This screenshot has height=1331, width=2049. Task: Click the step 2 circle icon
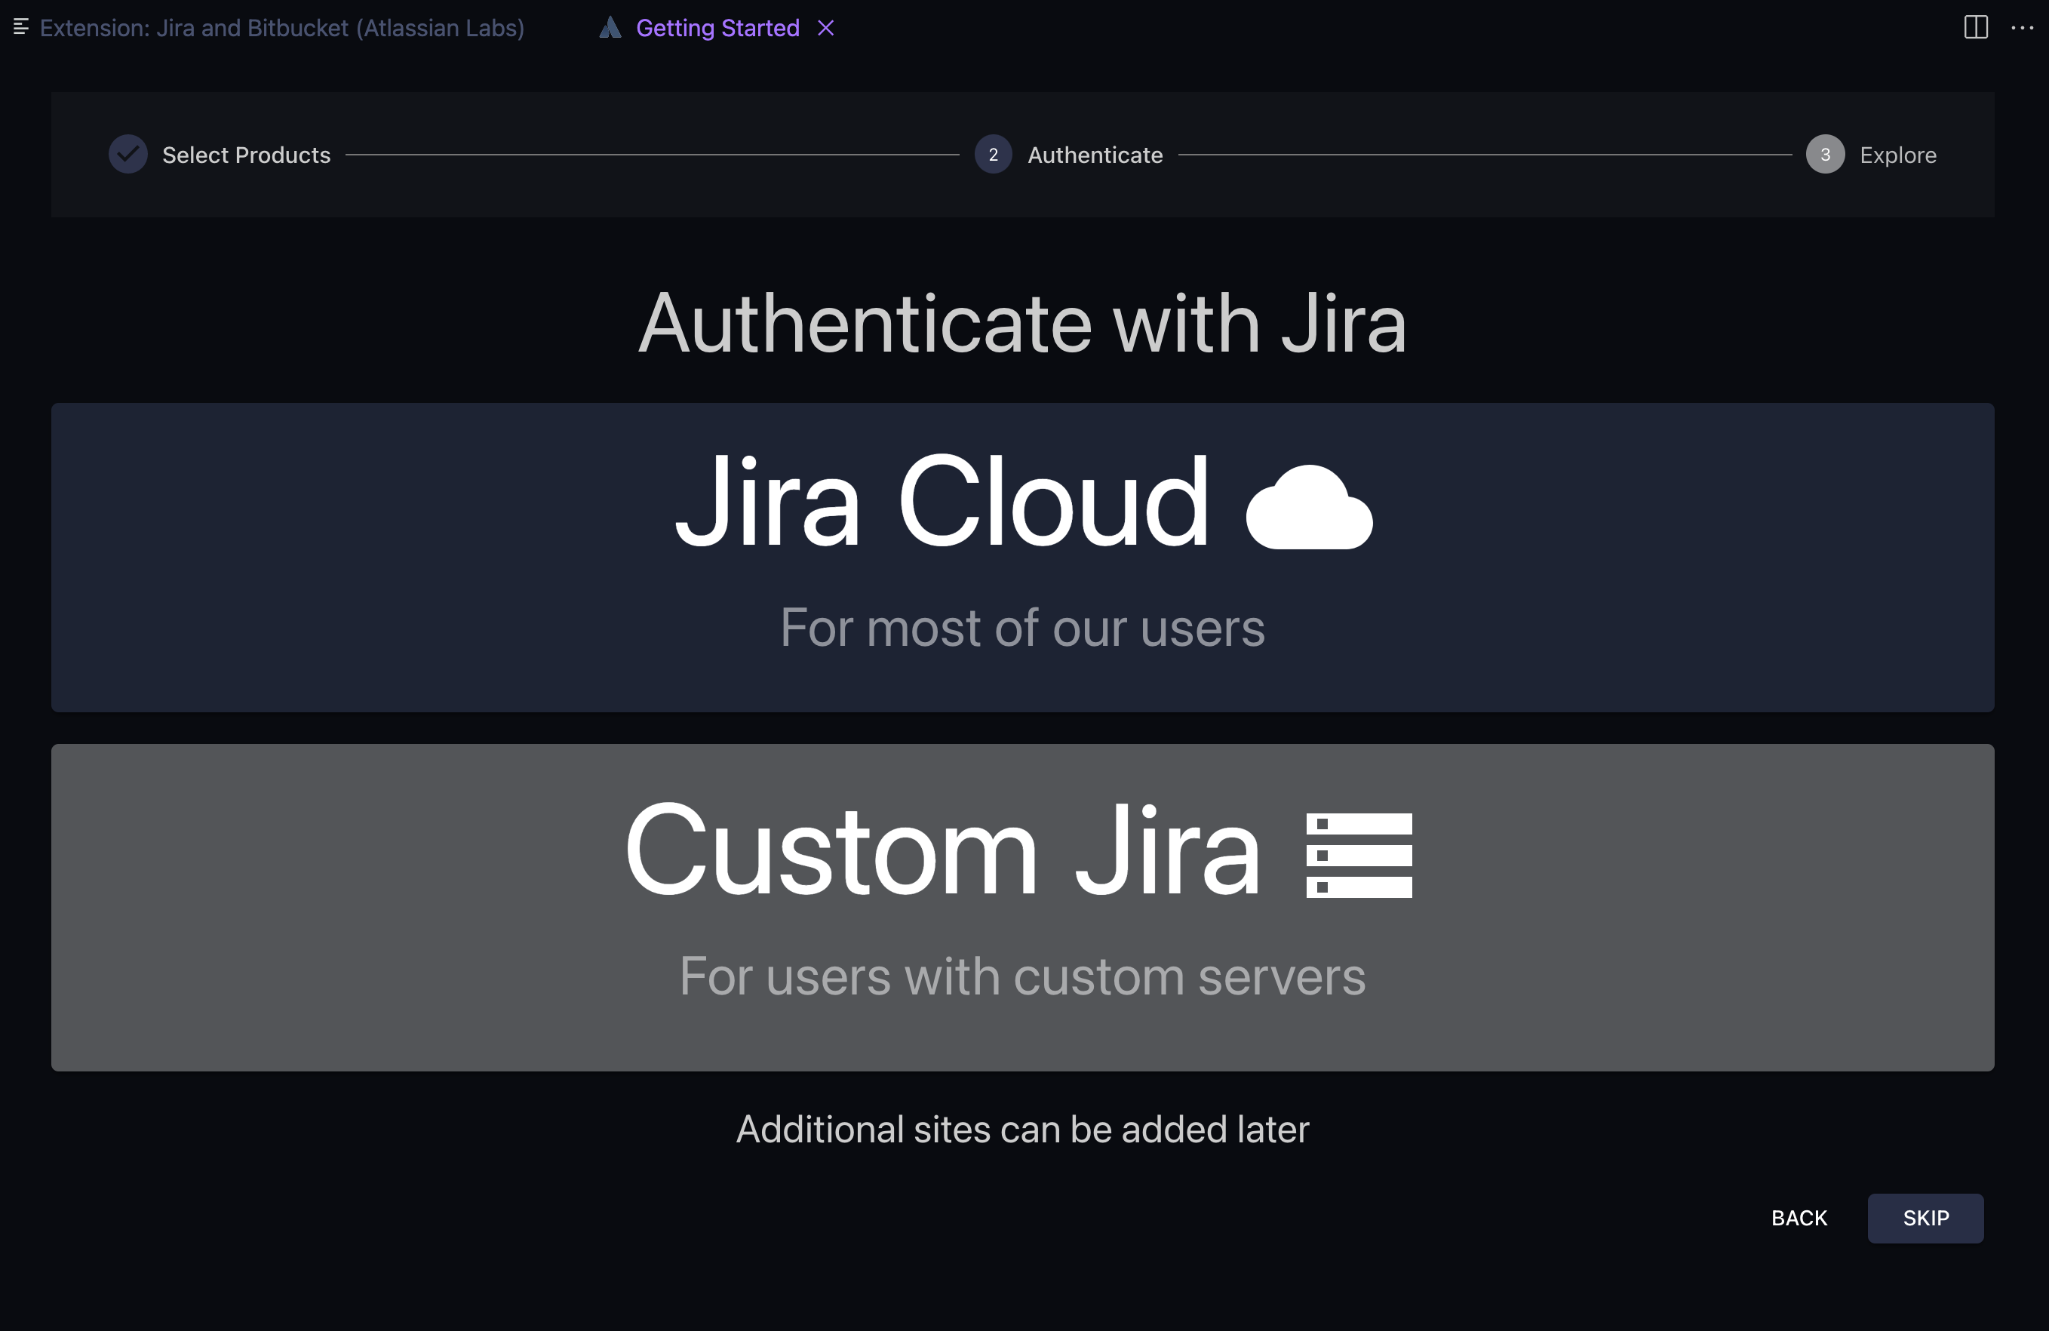click(x=994, y=155)
